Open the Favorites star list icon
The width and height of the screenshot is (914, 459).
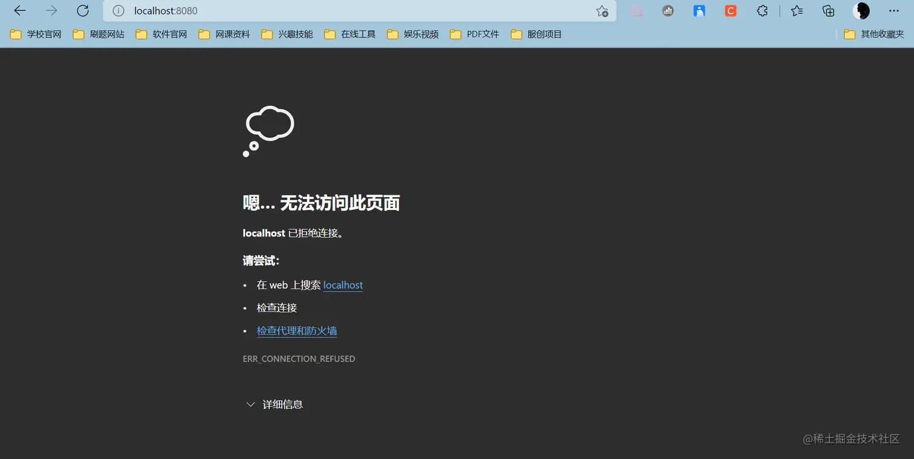(x=796, y=10)
